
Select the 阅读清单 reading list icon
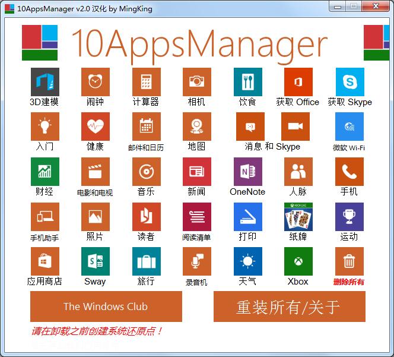pos(197,217)
